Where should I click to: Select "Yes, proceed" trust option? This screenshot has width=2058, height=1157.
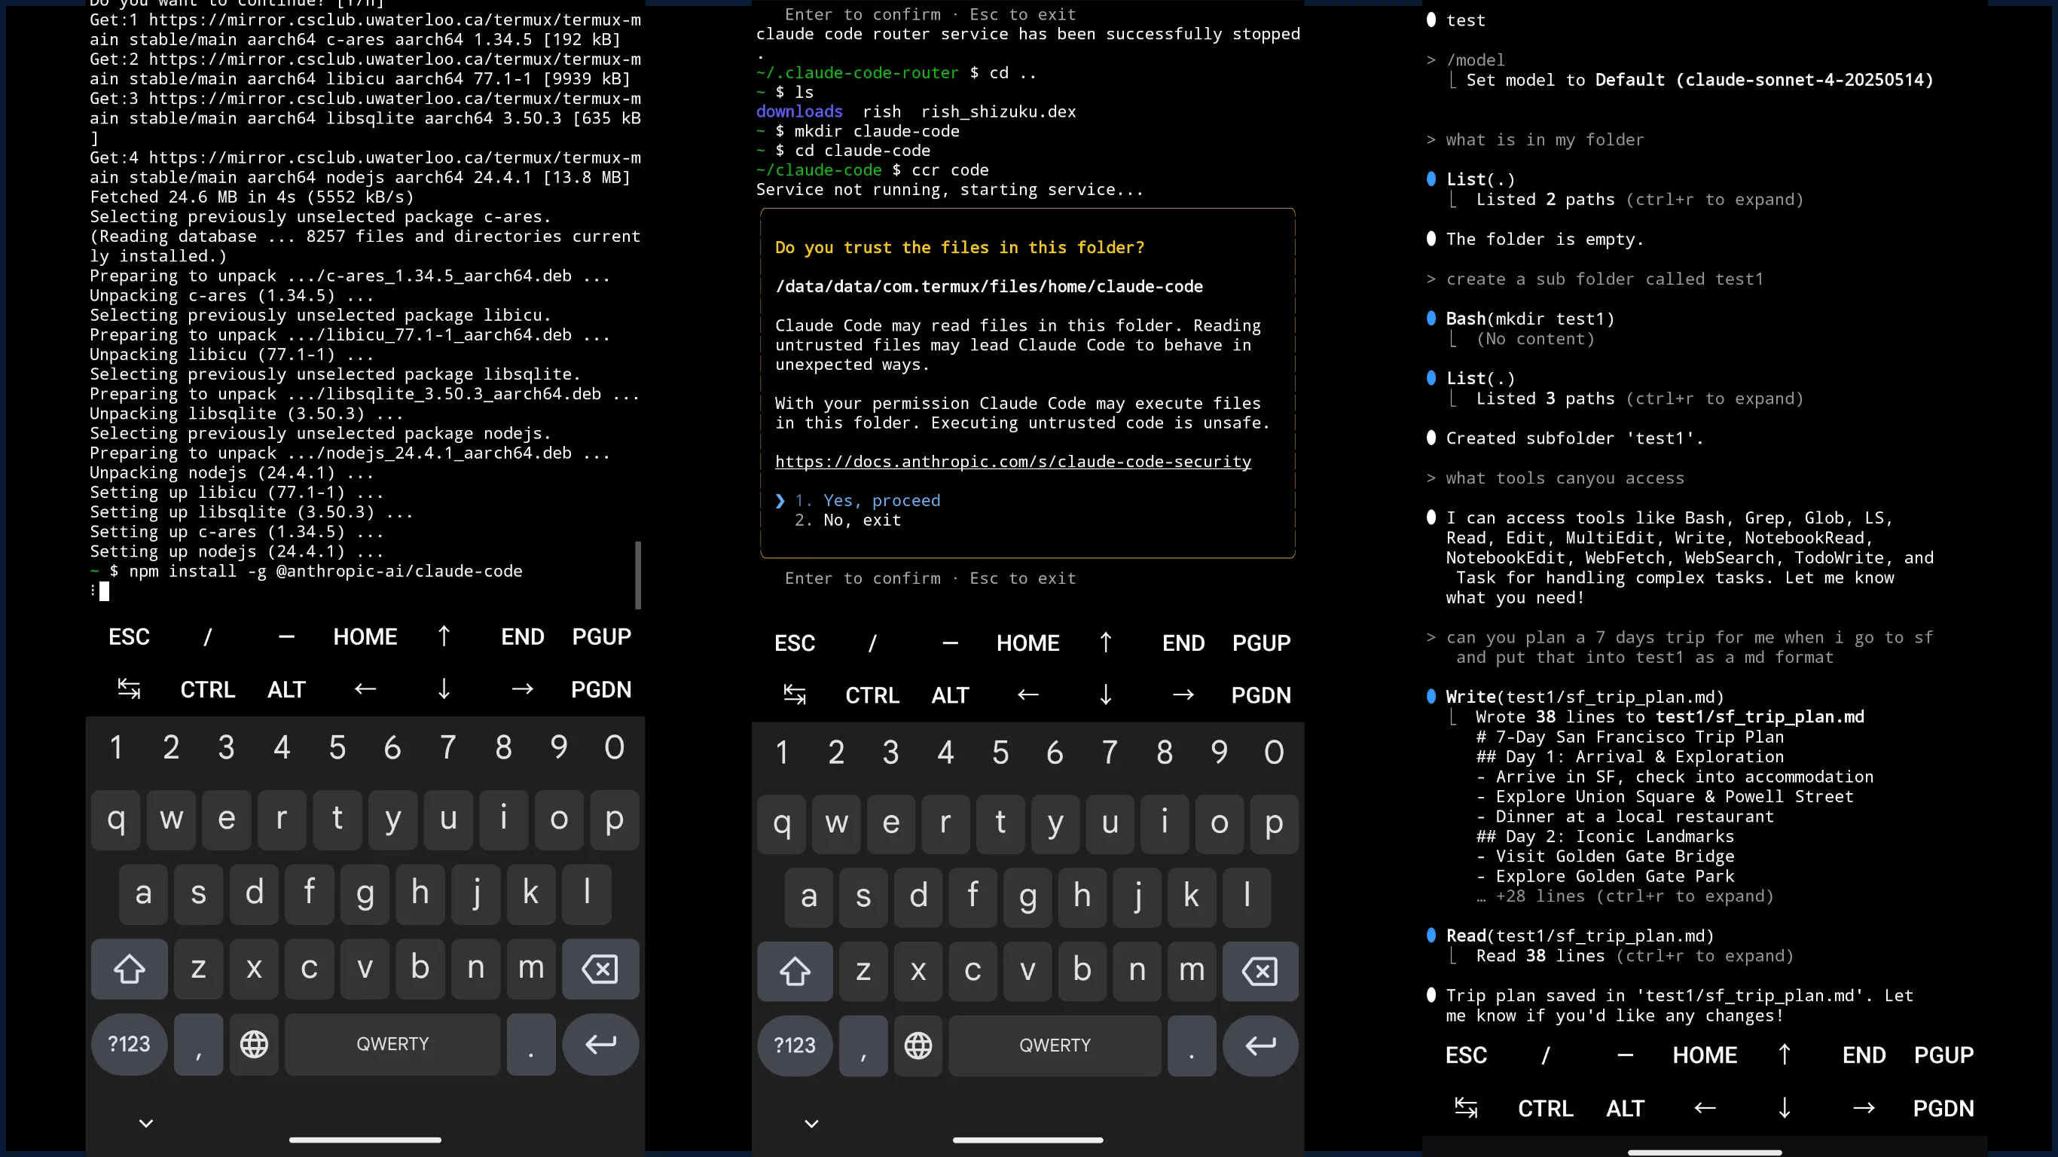click(x=881, y=500)
